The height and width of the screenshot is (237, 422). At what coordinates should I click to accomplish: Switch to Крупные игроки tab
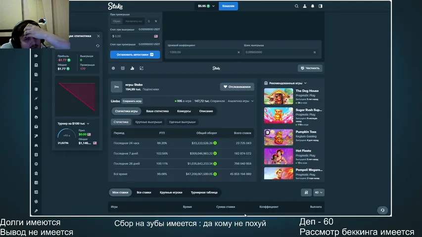[x=171, y=193]
